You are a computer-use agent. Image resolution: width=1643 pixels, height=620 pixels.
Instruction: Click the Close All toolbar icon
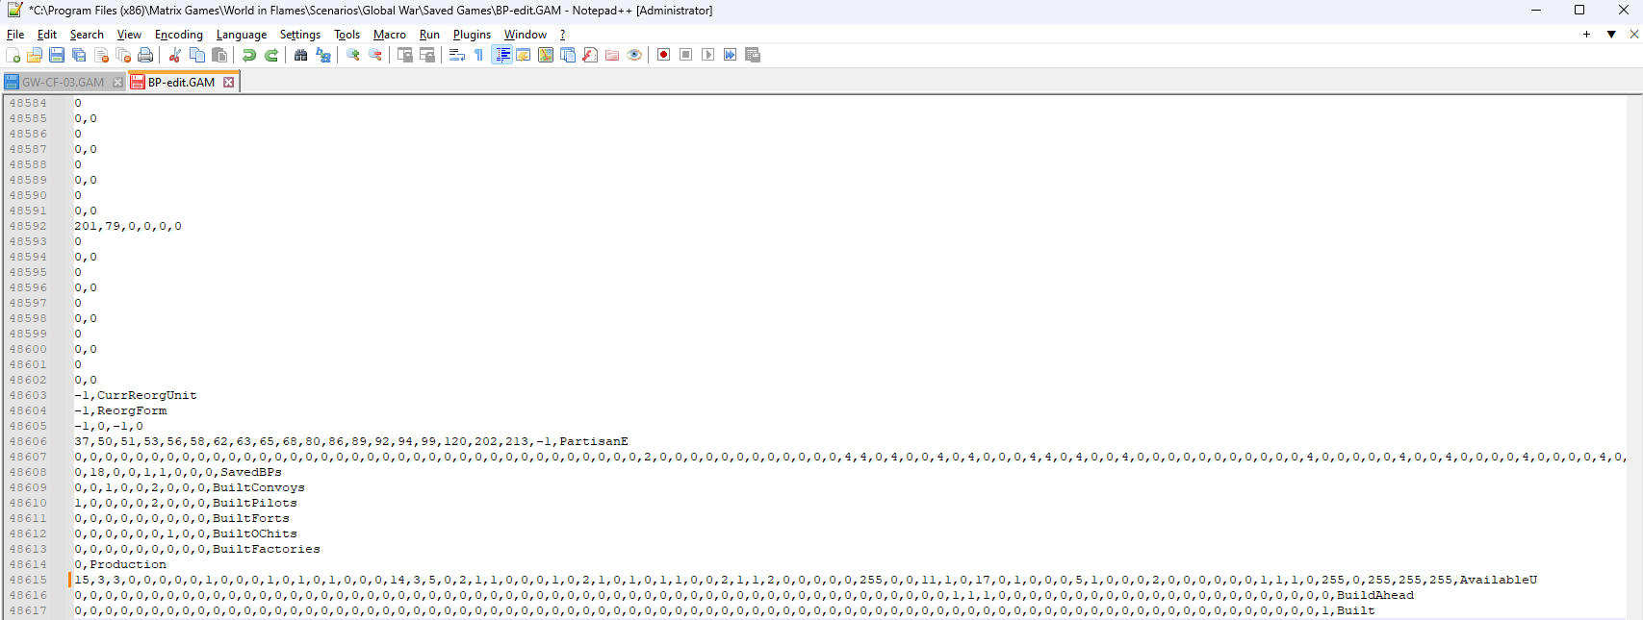point(123,55)
